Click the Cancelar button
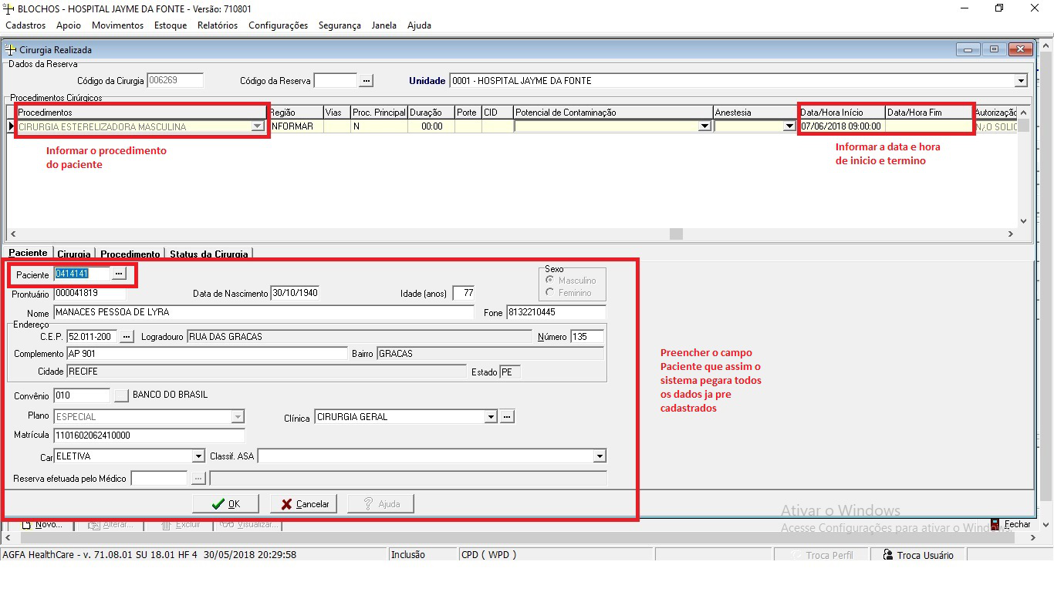The image size is (1054, 592). tap(304, 504)
